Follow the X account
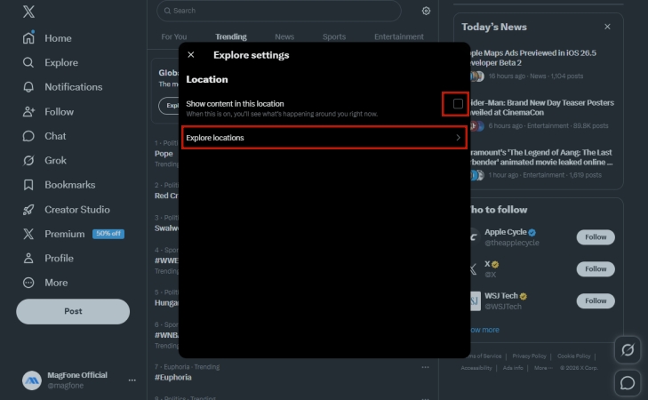This screenshot has width=648, height=400. click(596, 269)
